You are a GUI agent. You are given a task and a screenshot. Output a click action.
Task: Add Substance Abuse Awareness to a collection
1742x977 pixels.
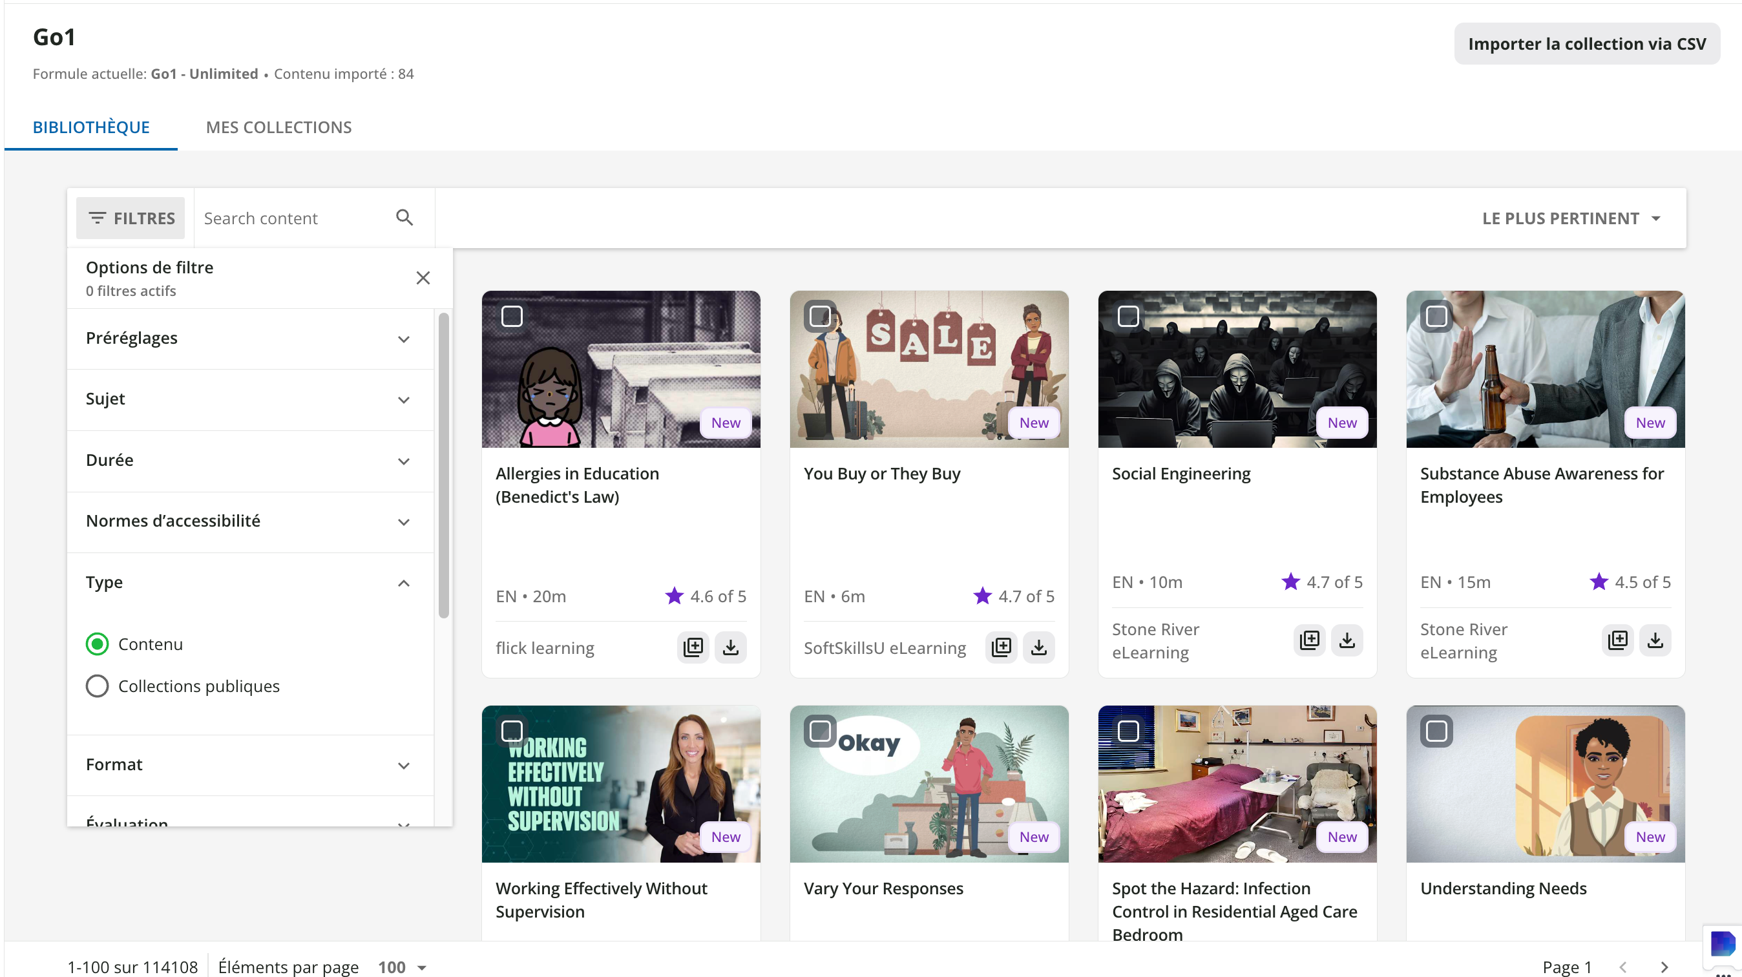coord(1617,640)
